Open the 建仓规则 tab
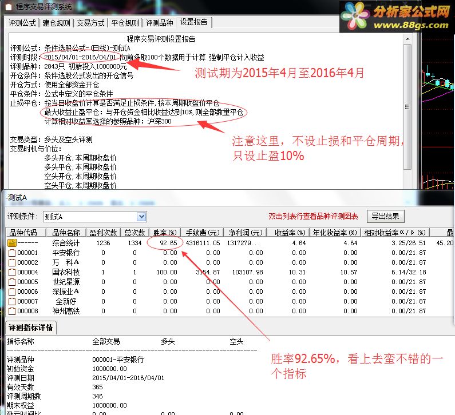The height and width of the screenshot is (415, 455). coord(56,23)
